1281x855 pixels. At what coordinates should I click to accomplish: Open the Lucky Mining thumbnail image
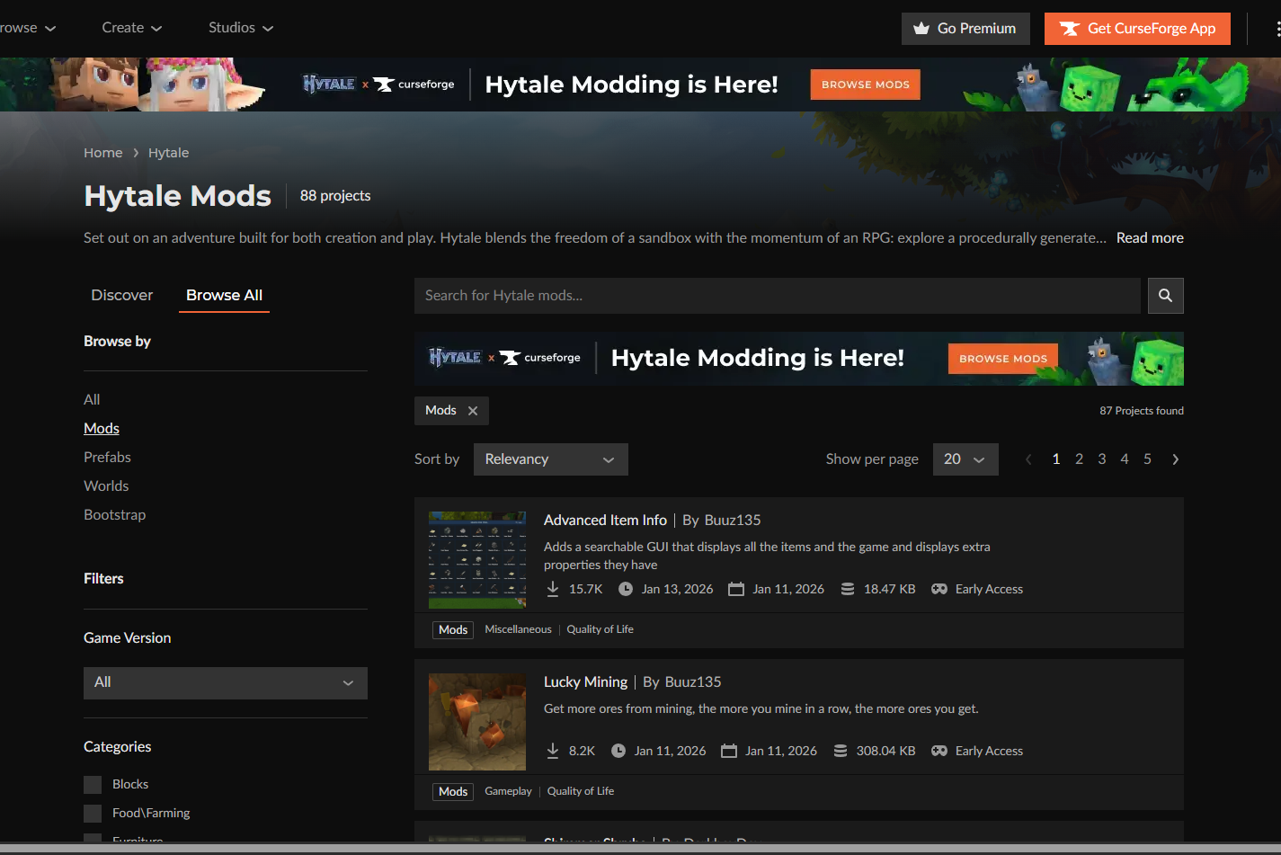(x=476, y=721)
